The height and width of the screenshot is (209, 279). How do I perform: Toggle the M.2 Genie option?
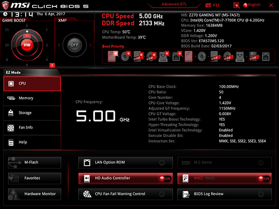[225, 163]
